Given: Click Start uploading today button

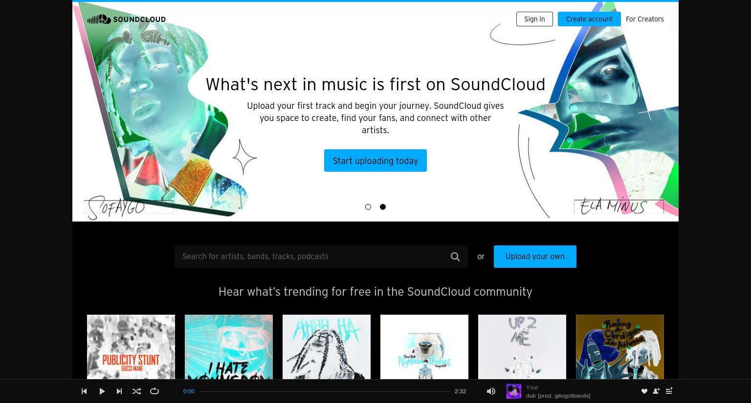Looking at the screenshot, I should pos(375,161).
